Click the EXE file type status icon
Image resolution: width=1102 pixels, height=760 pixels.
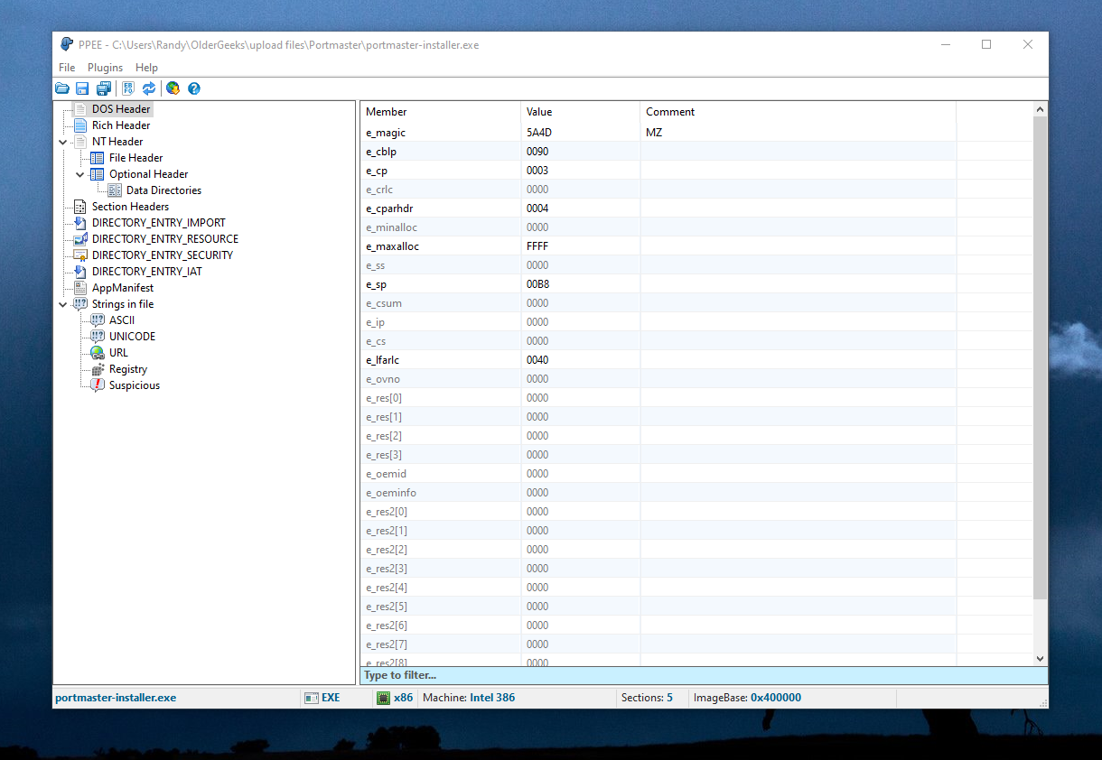pyautogui.click(x=312, y=698)
